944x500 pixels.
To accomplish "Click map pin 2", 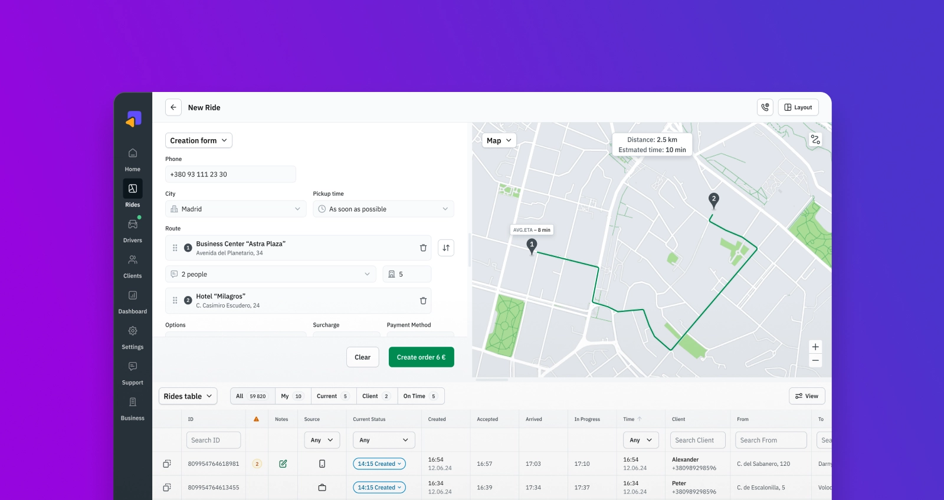I will pyautogui.click(x=713, y=201).
